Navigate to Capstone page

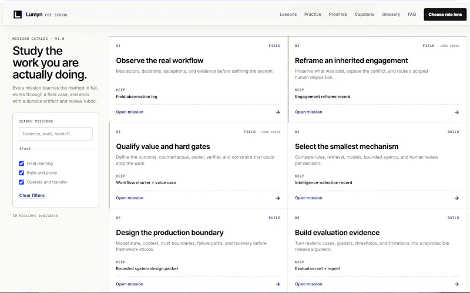click(x=364, y=14)
